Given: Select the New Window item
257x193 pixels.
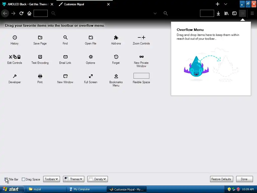Looking at the screenshot, I should [x=65, y=79].
